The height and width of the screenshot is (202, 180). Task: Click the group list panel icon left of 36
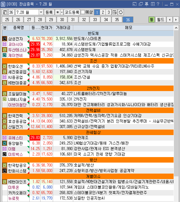coord(5,12)
